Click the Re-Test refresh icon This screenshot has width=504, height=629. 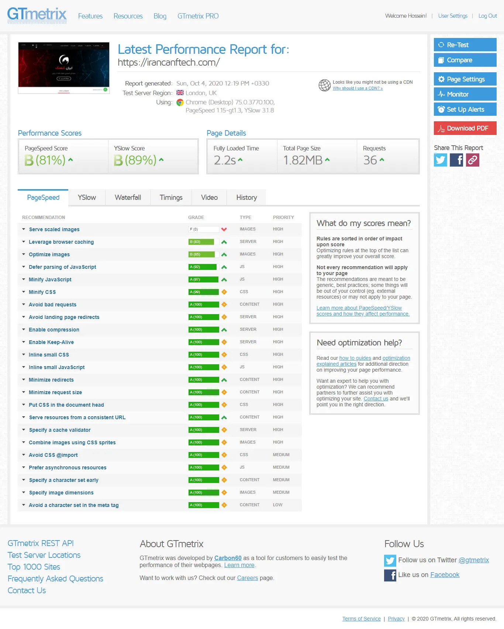point(441,45)
